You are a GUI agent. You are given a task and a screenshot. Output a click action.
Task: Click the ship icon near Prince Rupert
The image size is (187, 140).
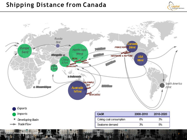click(x=125, y=52)
